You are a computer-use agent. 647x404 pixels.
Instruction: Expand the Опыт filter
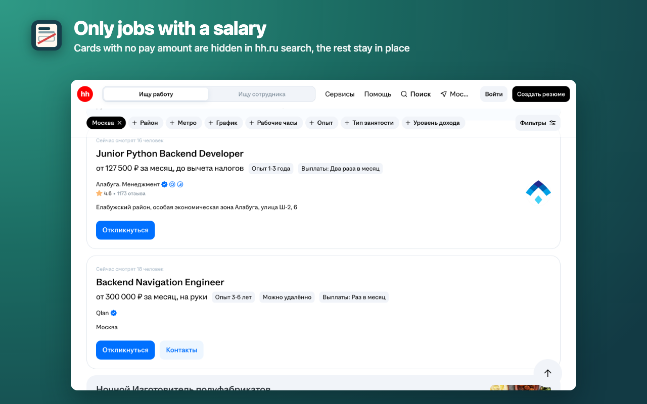[321, 123]
